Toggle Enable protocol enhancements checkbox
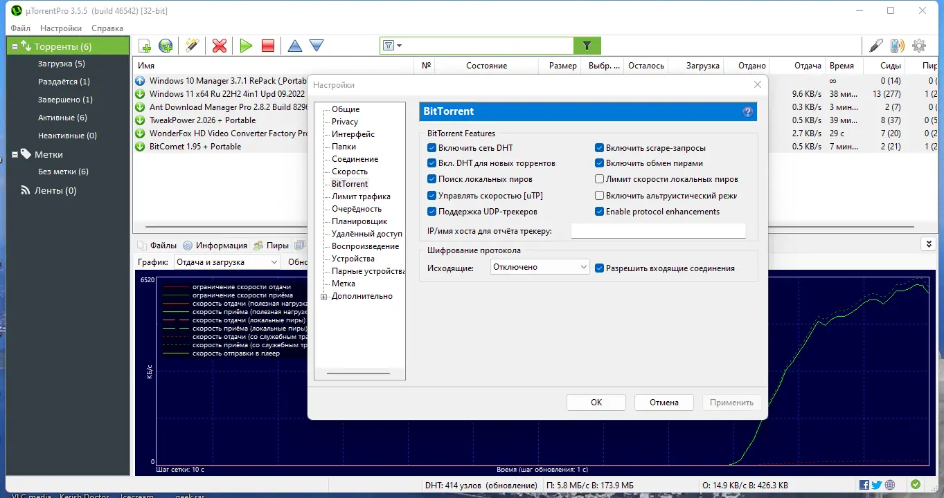The image size is (944, 498). [600, 212]
